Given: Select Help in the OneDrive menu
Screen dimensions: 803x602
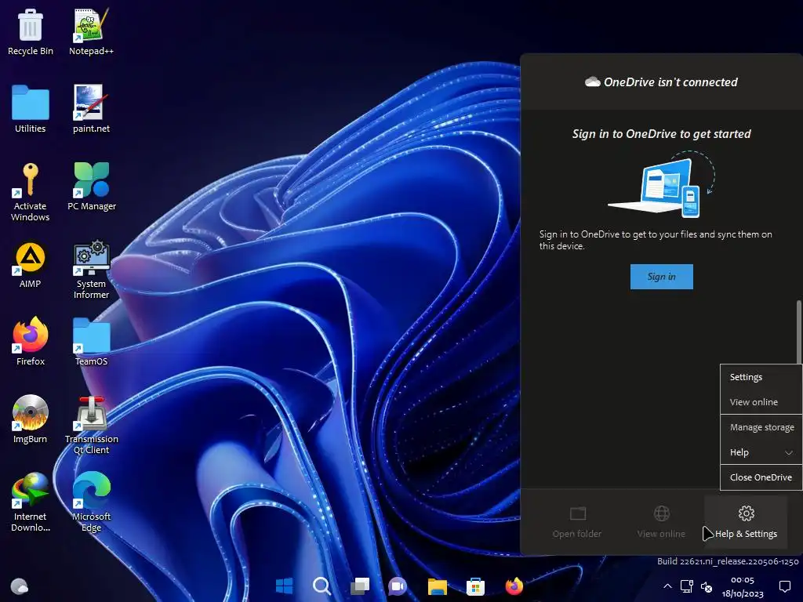Looking at the screenshot, I should [761, 452].
